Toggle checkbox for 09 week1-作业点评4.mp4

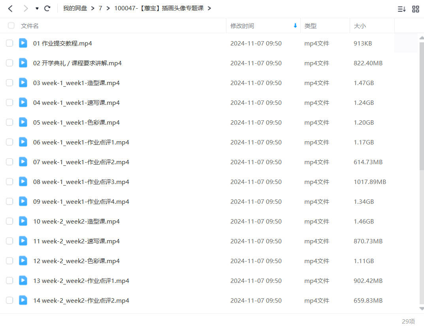coord(9,201)
